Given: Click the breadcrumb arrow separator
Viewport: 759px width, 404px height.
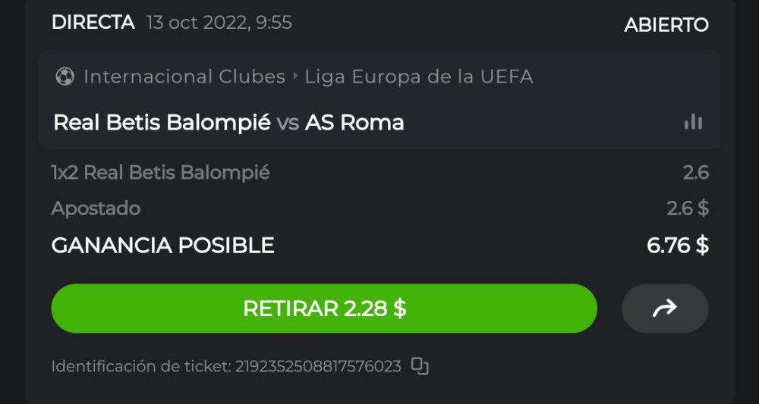Looking at the screenshot, I should pyautogui.click(x=295, y=77).
